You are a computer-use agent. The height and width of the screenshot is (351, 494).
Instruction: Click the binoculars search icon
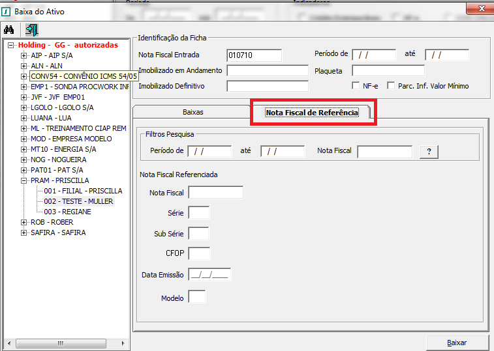pyautogui.click(x=9, y=29)
